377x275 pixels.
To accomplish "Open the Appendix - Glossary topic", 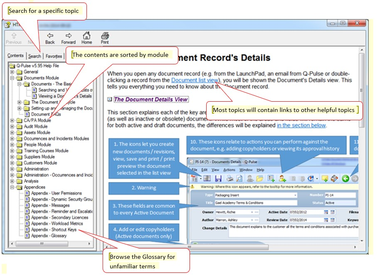I will [x=49, y=236].
